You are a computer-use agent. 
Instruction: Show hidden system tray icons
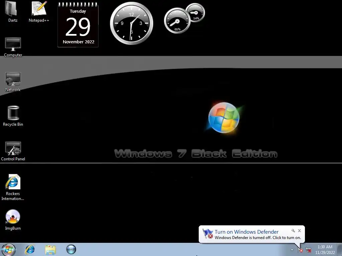pos(292,250)
